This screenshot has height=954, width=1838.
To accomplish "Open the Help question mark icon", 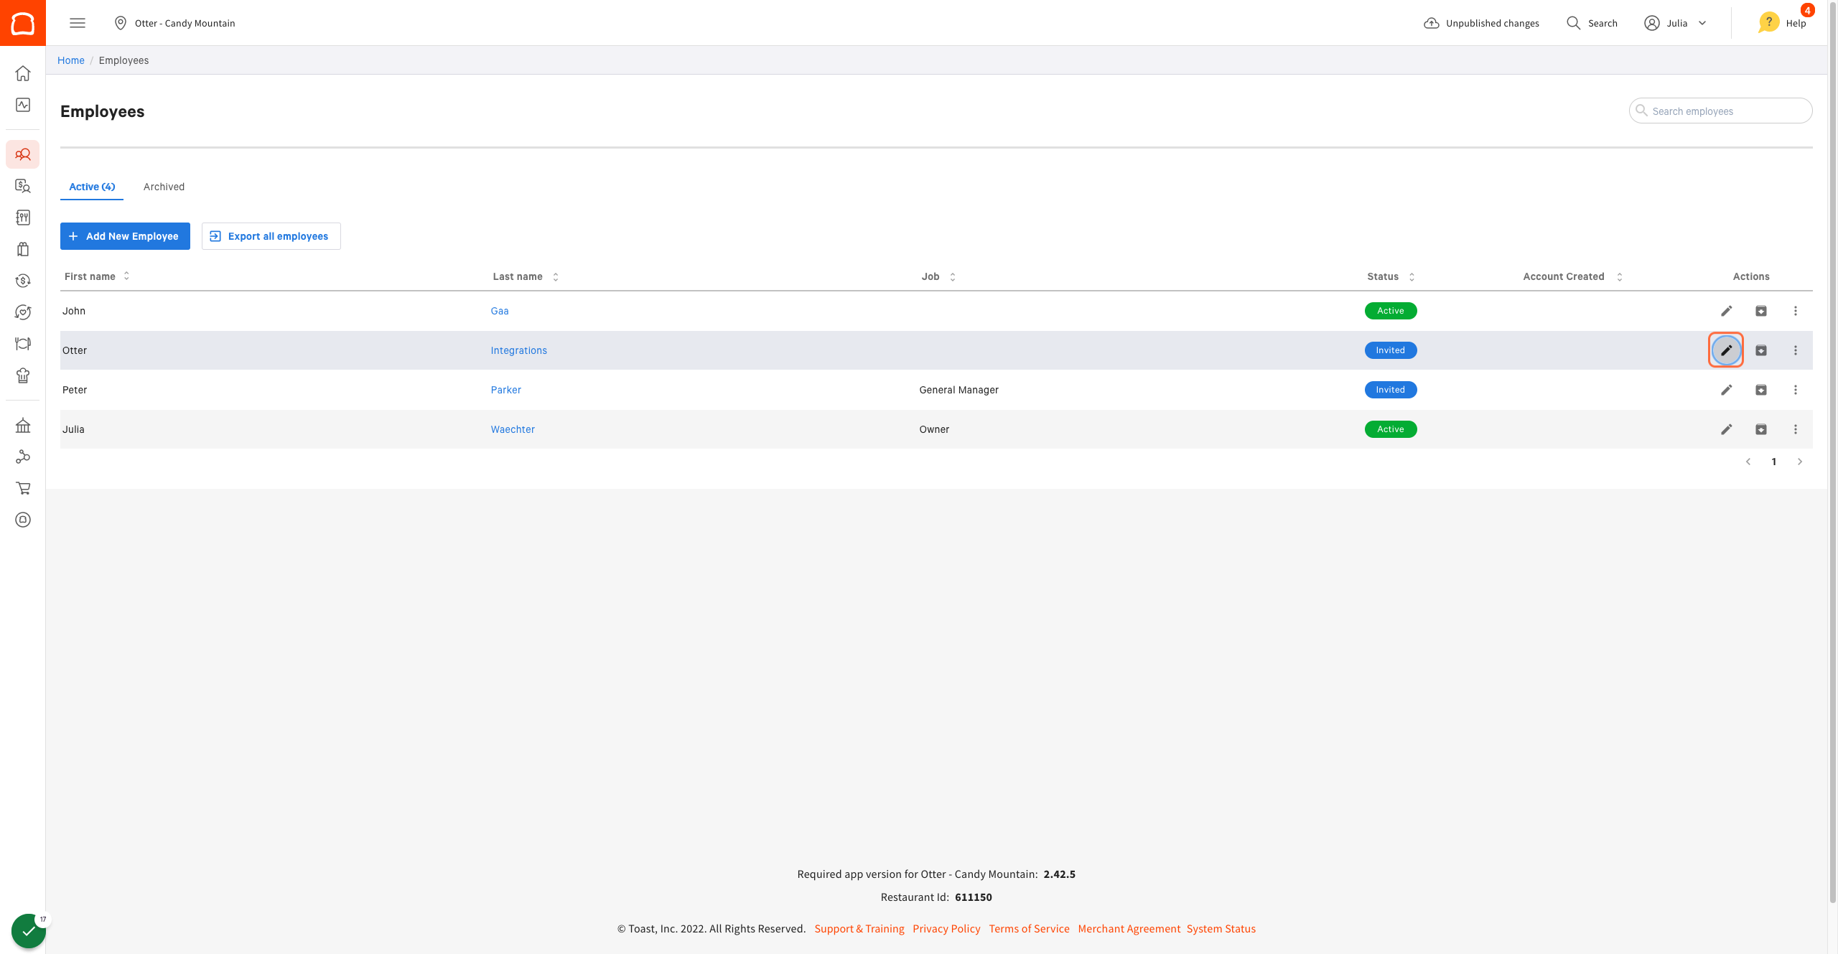I will (x=1769, y=23).
